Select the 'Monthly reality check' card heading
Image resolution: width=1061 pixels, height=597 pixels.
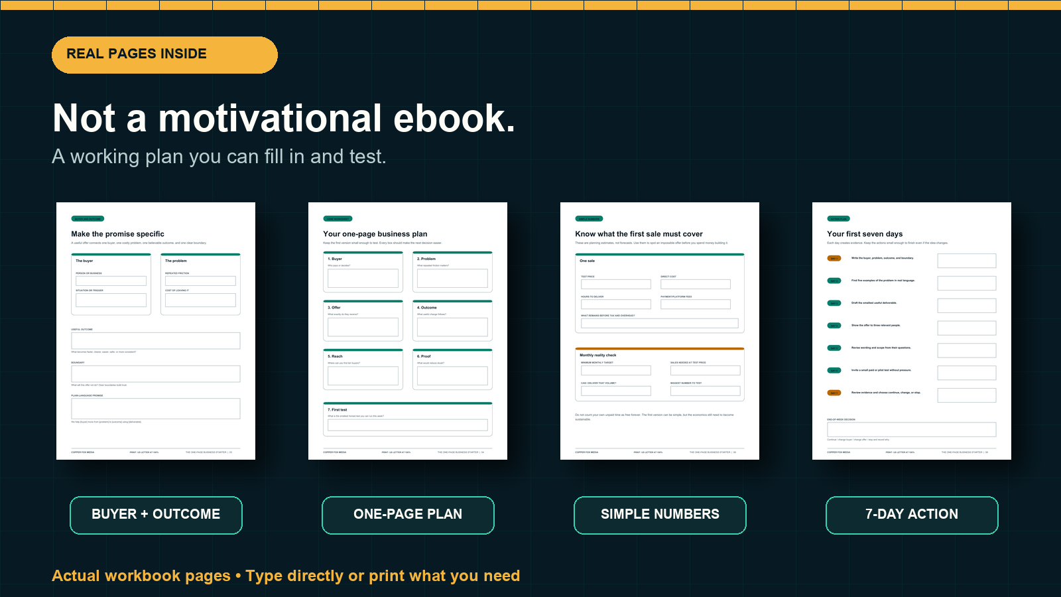(x=598, y=356)
